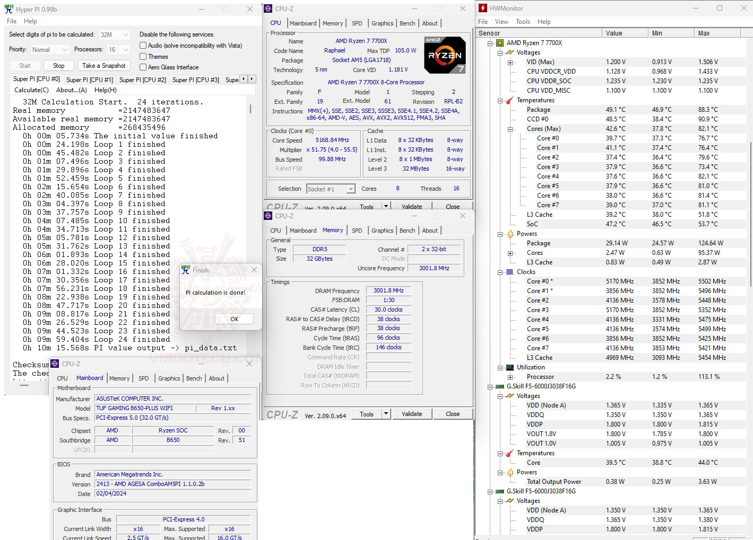The height and width of the screenshot is (540, 753).
Task: Click first G.Skill module's Powers icon
Action: coord(509,472)
